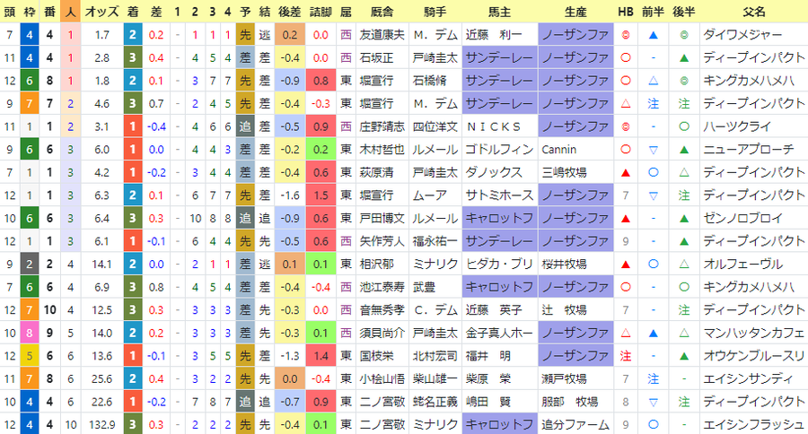Click breeder name 三嶋牧場
This screenshot has width=808, height=434.
point(565,172)
